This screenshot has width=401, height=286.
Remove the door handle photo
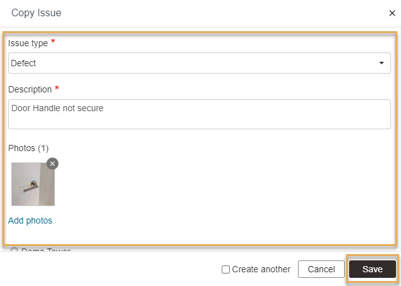click(52, 164)
